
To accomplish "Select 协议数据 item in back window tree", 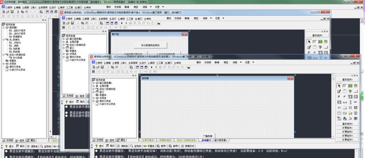I will (17, 58).
